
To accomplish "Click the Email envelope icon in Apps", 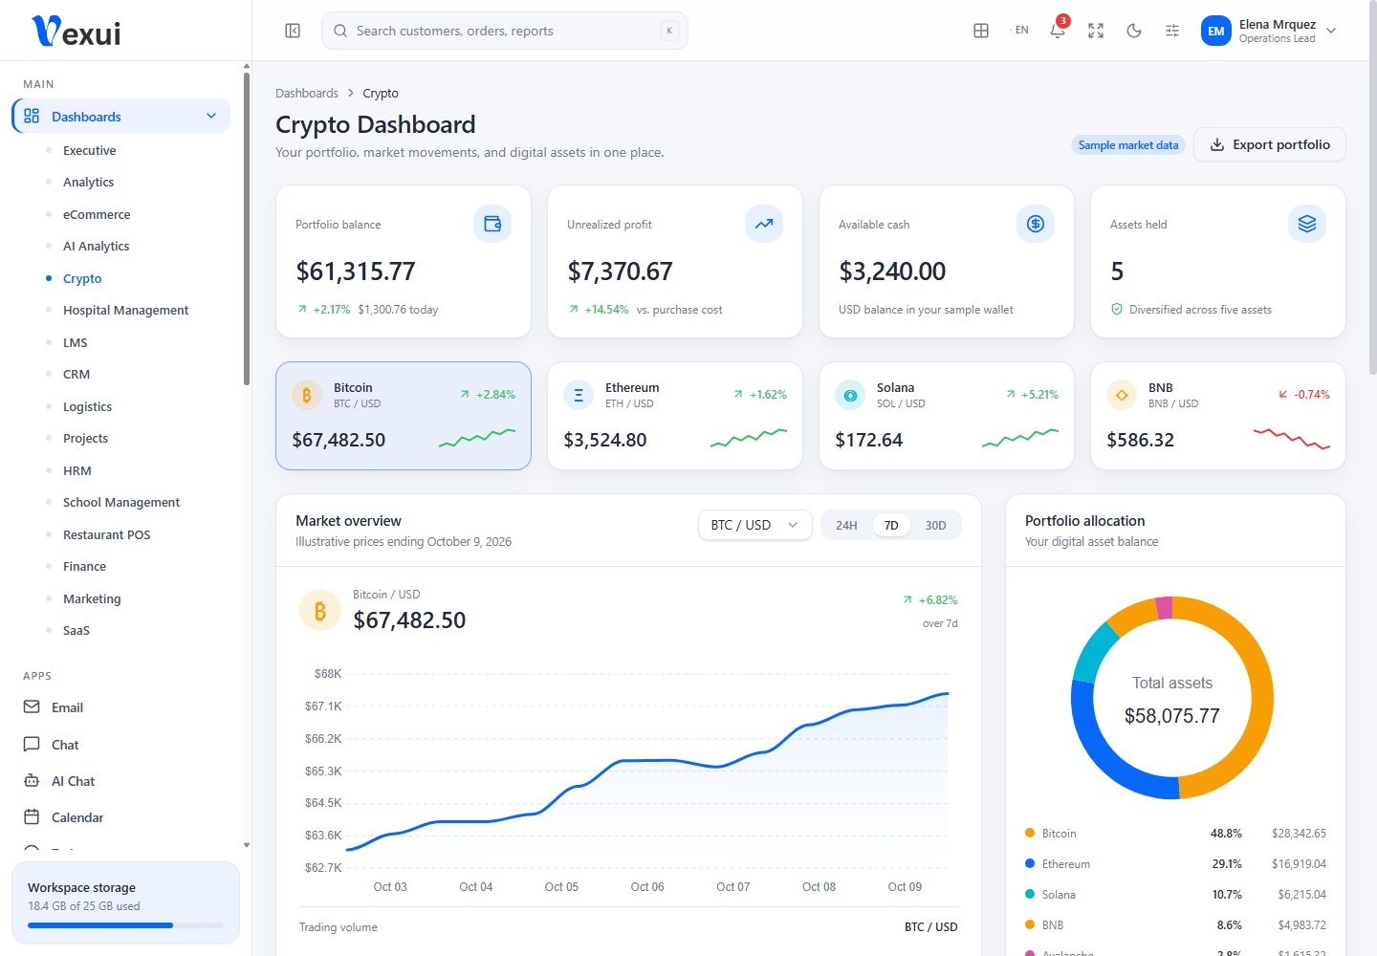I will [x=32, y=706].
